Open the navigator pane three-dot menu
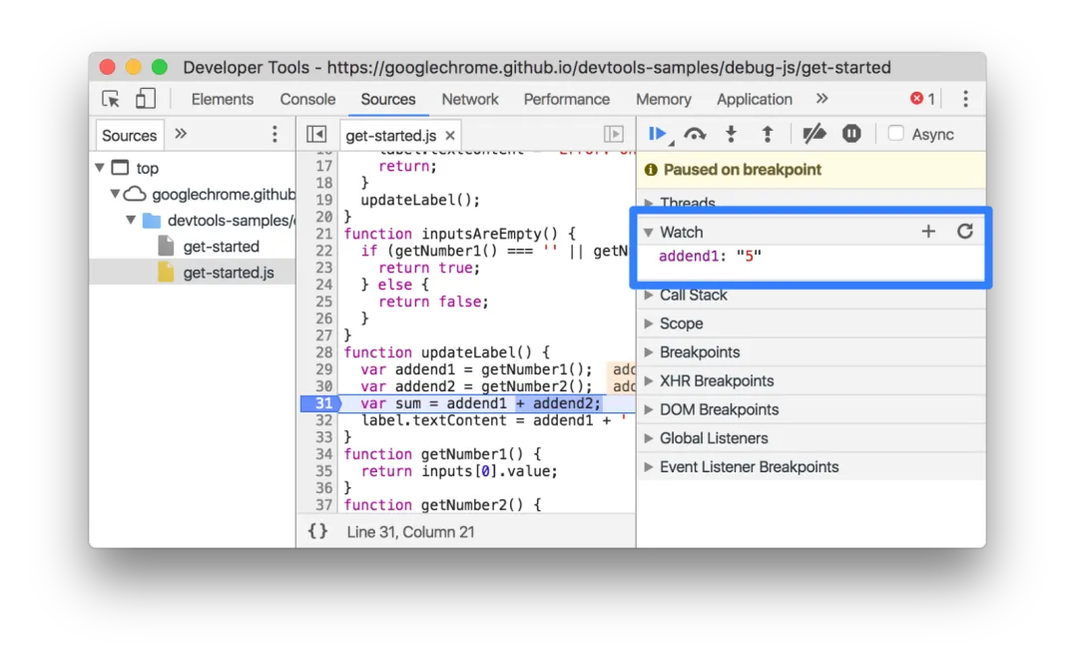Image resolution: width=1078 pixels, height=663 pixels. (274, 134)
